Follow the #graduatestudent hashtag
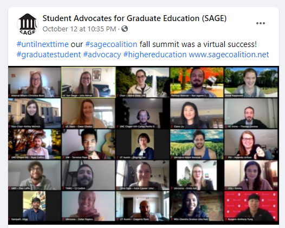 coord(49,55)
